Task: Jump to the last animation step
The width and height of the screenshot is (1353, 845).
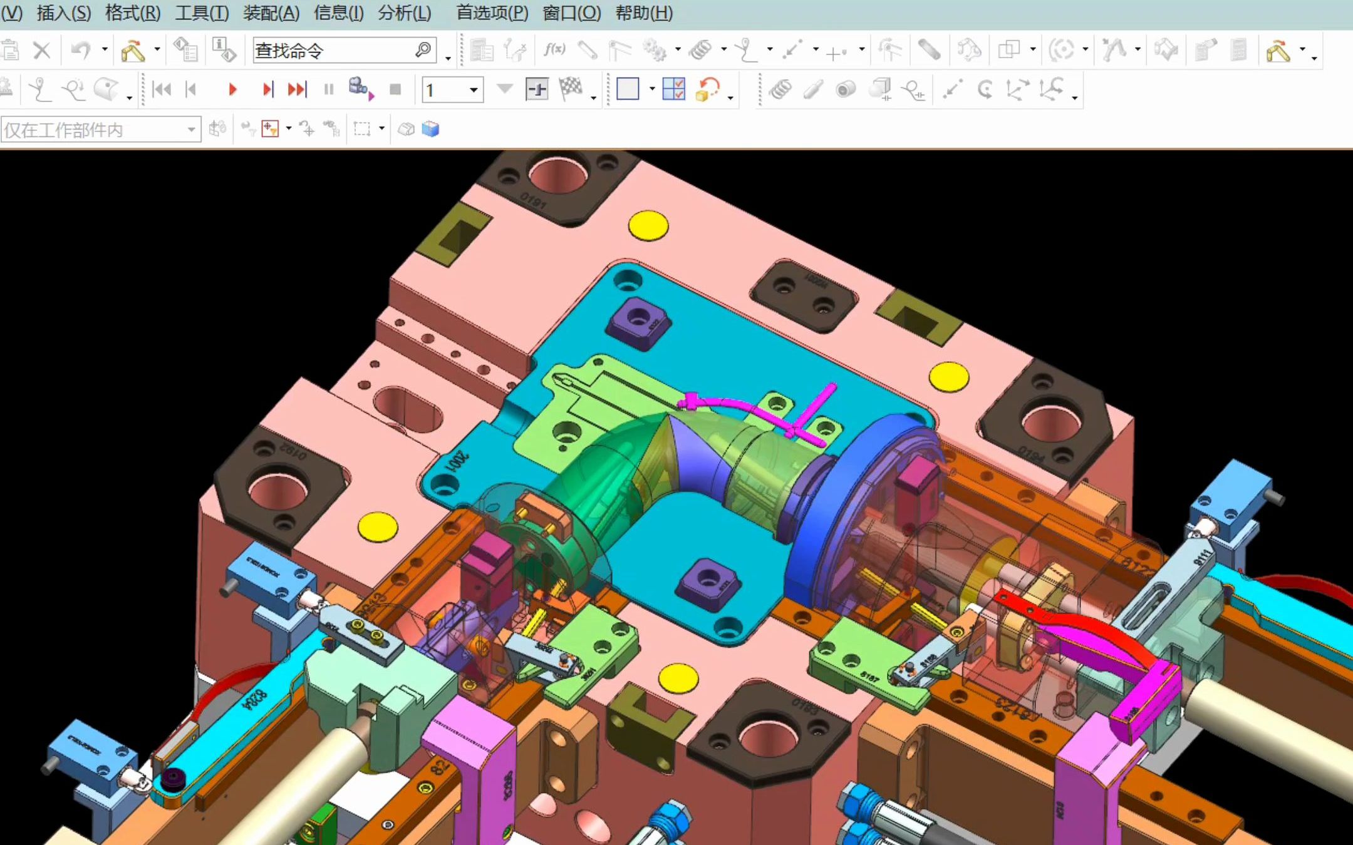Action: click(x=297, y=90)
